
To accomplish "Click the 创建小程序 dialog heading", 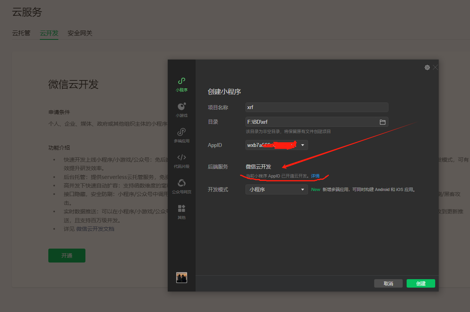I will 225,92.
